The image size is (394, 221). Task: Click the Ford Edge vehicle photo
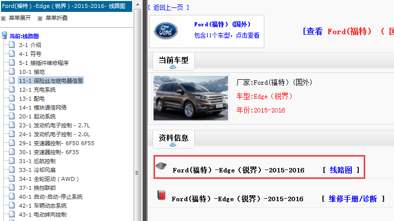[191, 98]
